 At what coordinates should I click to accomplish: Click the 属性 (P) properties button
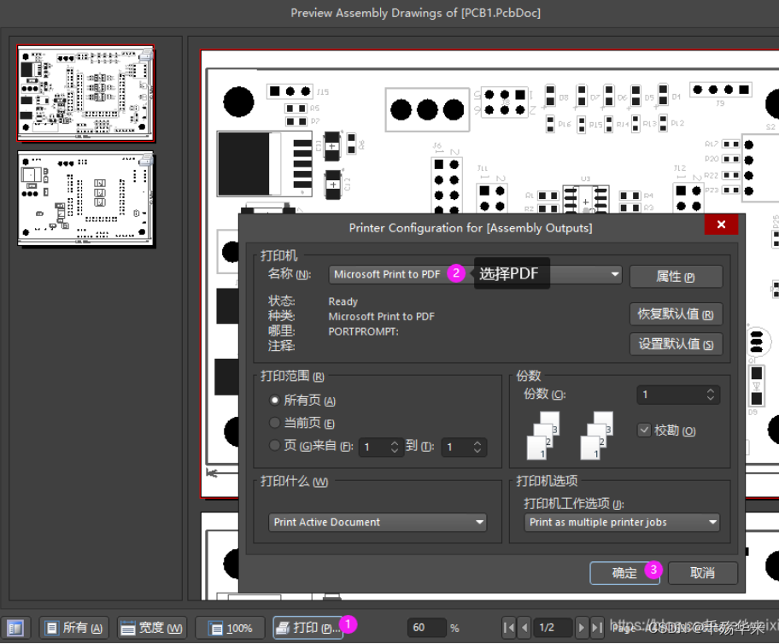tap(676, 276)
